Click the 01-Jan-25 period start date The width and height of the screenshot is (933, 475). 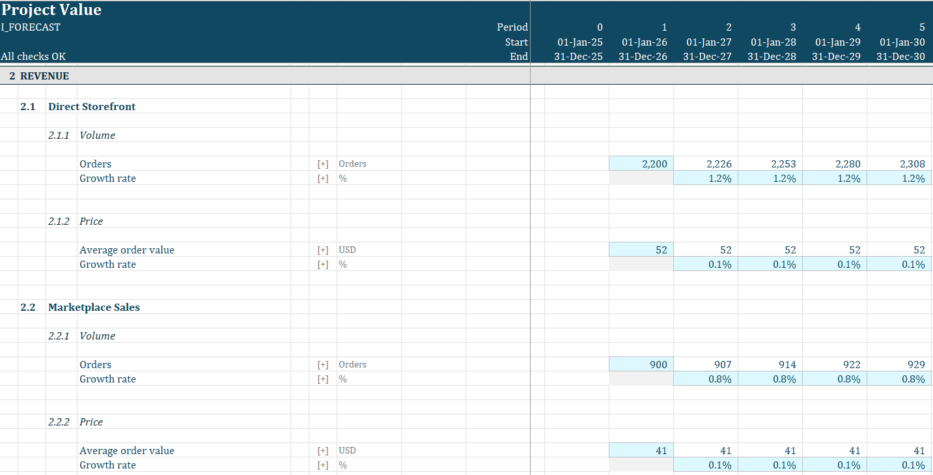(580, 42)
